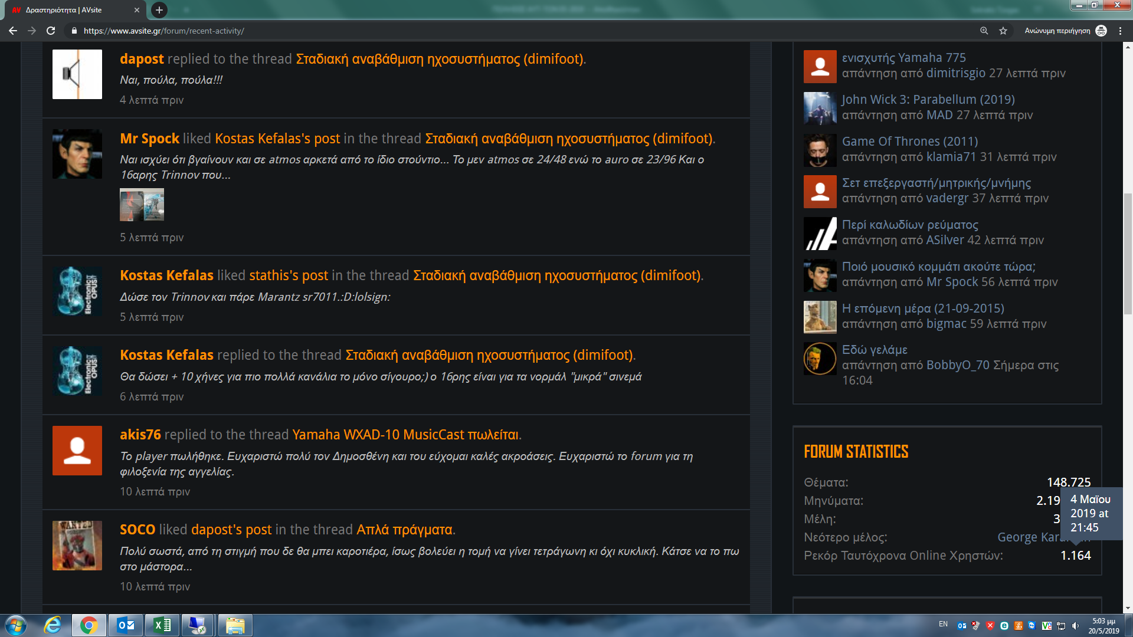
Task: Open the attached image thumbnail in Mr Spock entry
Action: [142, 205]
